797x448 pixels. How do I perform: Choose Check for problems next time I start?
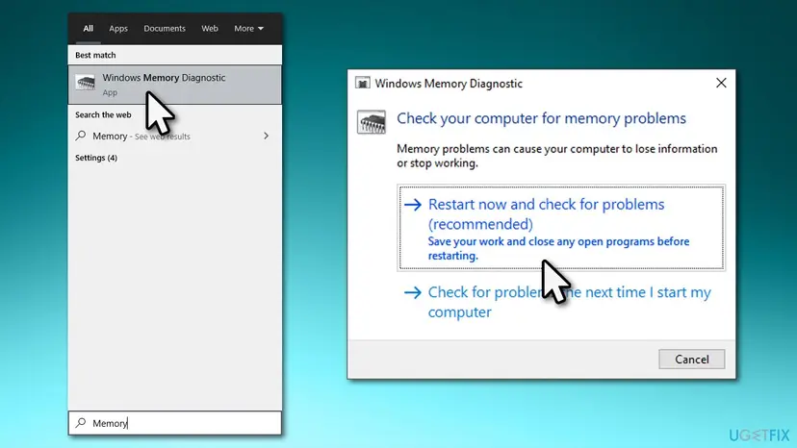click(561, 302)
